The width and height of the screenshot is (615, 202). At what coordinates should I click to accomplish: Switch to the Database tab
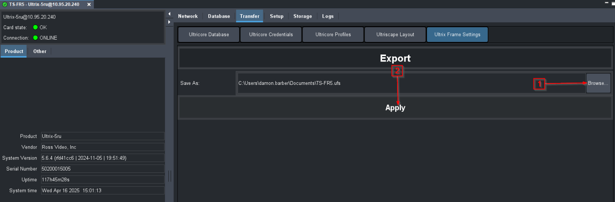click(x=219, y=16)
